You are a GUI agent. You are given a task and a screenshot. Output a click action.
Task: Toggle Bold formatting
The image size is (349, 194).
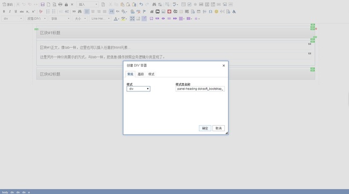click(x=4, y=12)
